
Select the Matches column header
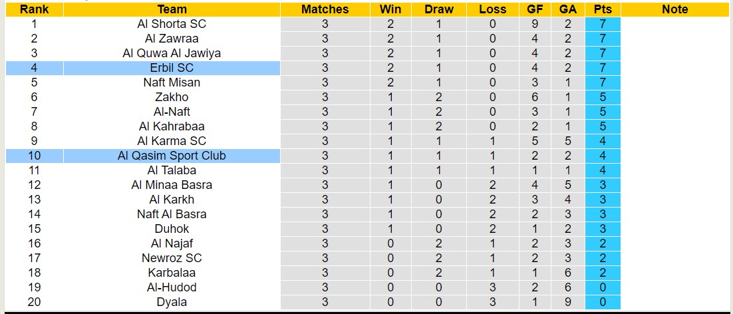coord(325,9)
